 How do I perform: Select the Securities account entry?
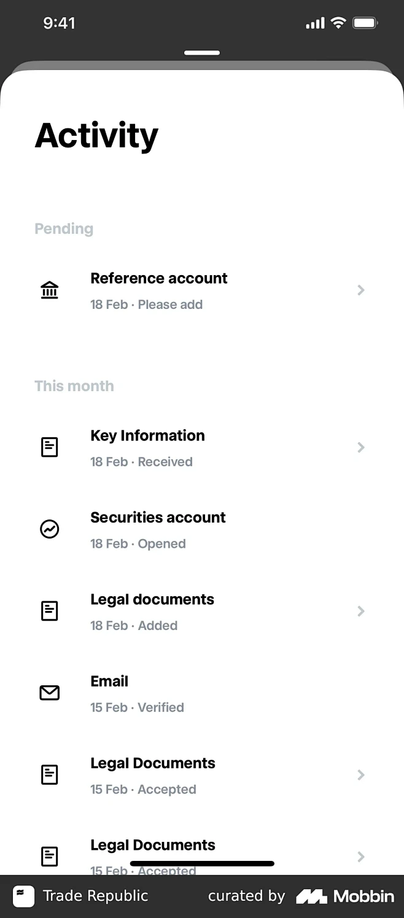point(202,529)
